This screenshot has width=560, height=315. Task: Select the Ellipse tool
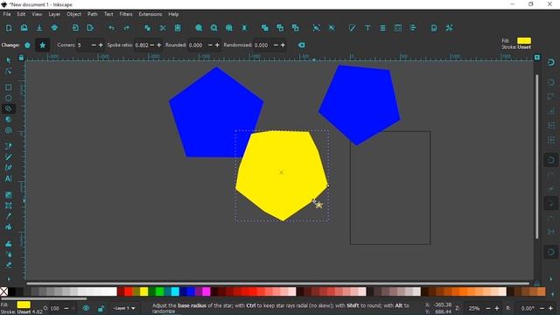click(x=9, y=98)
